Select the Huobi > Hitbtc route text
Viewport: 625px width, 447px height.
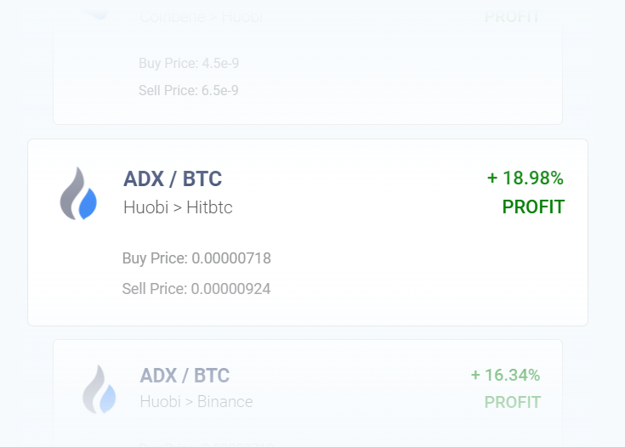178,207
